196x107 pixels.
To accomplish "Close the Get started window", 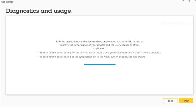I will coord(195,1).
